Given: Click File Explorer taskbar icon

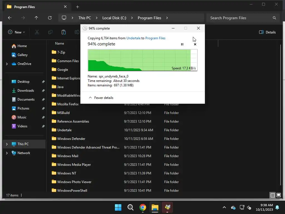Looking at the screenshot, I should (155, 207).
